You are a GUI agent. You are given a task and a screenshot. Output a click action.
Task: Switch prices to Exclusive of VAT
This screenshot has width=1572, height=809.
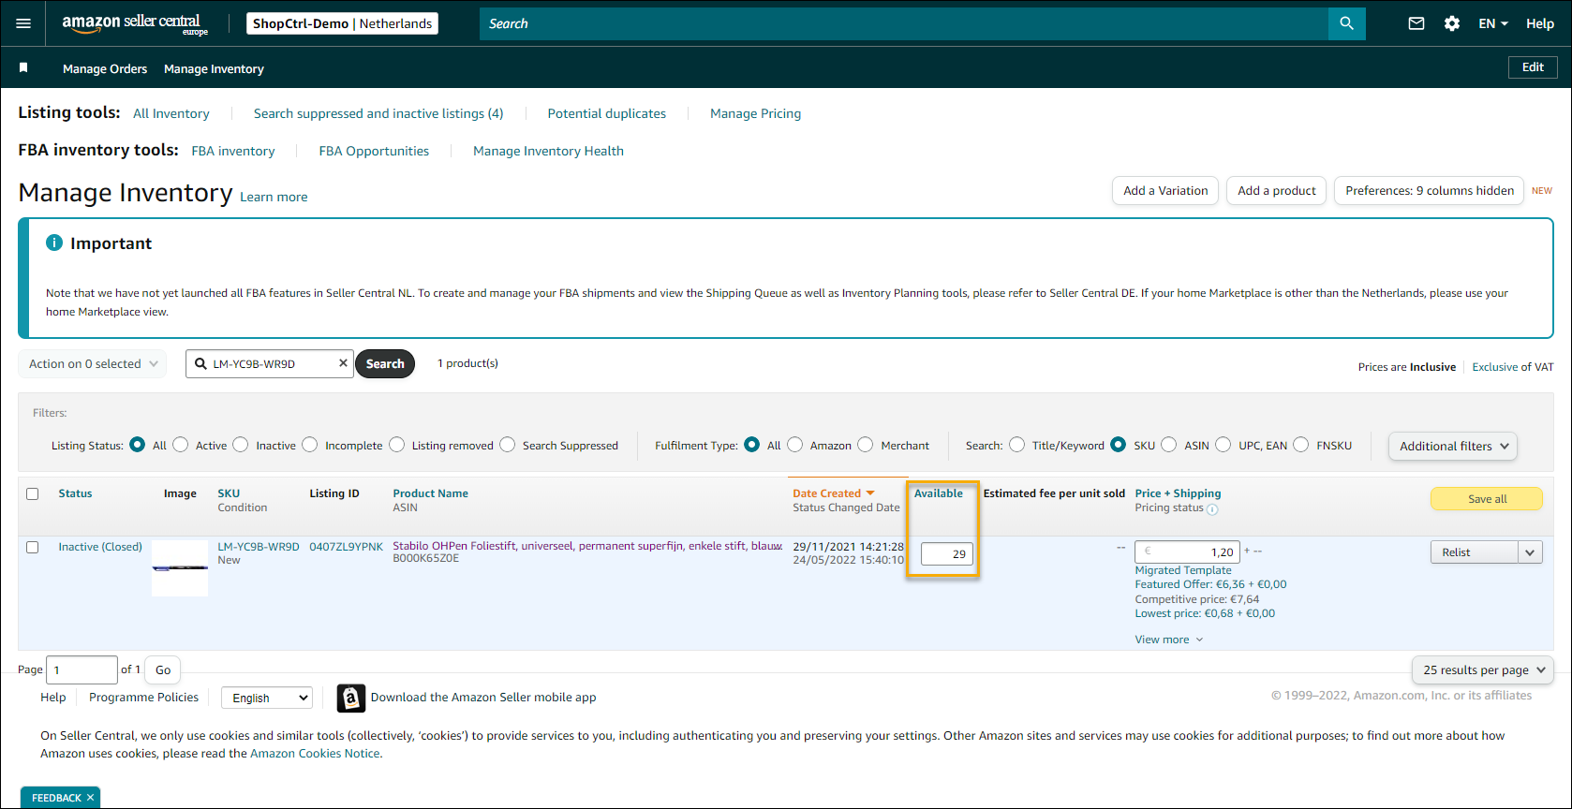[x=1494, y=367]
